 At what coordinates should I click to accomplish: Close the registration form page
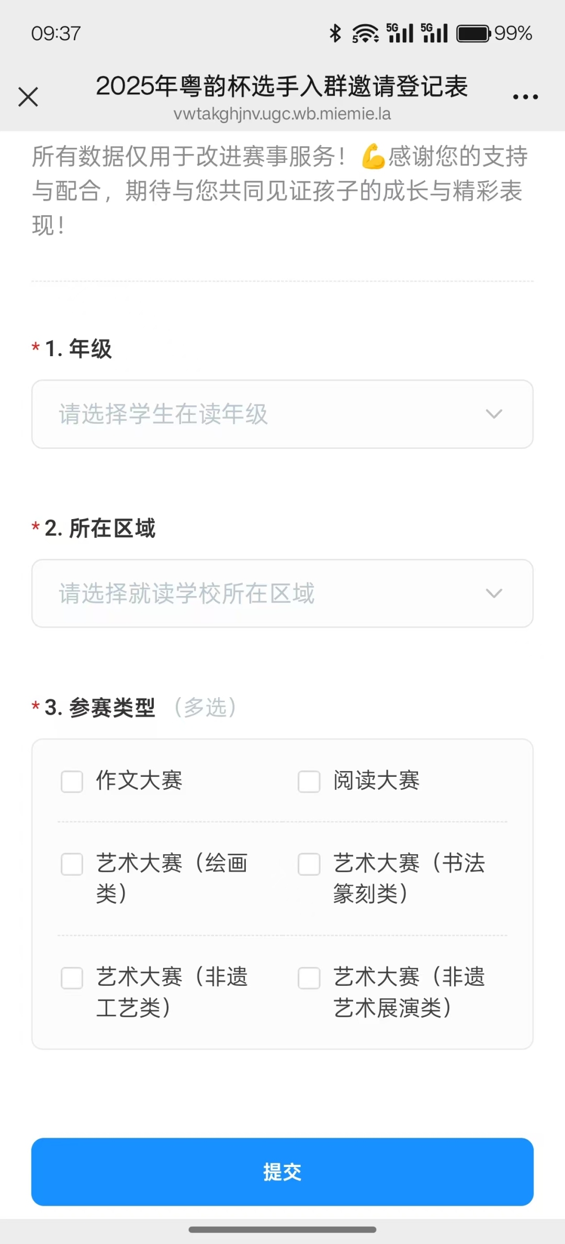coord(28,97)
